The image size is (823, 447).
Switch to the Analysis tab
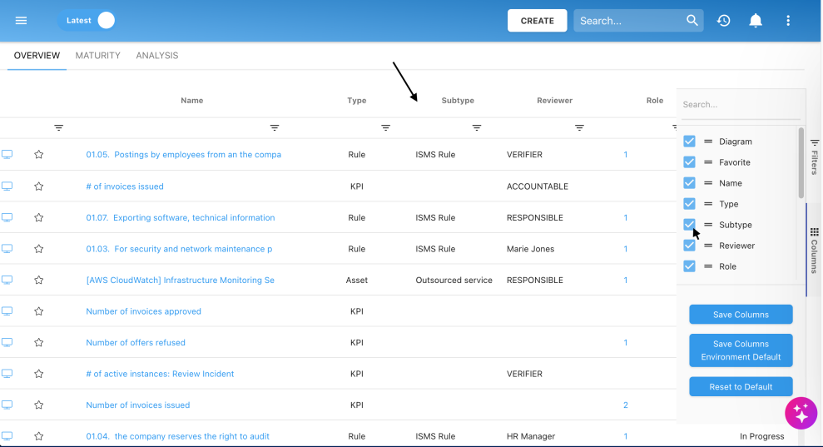[x=157, y=56]
